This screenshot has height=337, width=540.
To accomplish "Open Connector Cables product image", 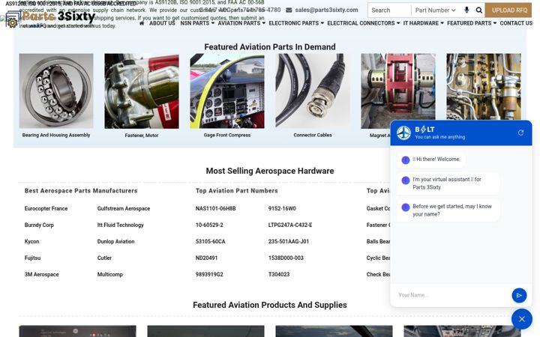I will pyautogui.click(x=312, y=91).
